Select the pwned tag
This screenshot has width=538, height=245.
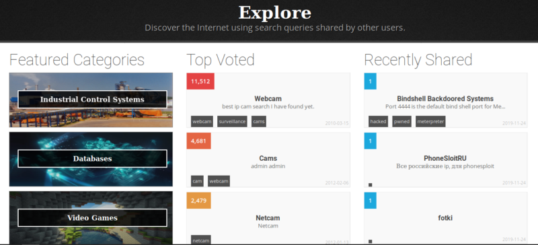pos(401,122)
